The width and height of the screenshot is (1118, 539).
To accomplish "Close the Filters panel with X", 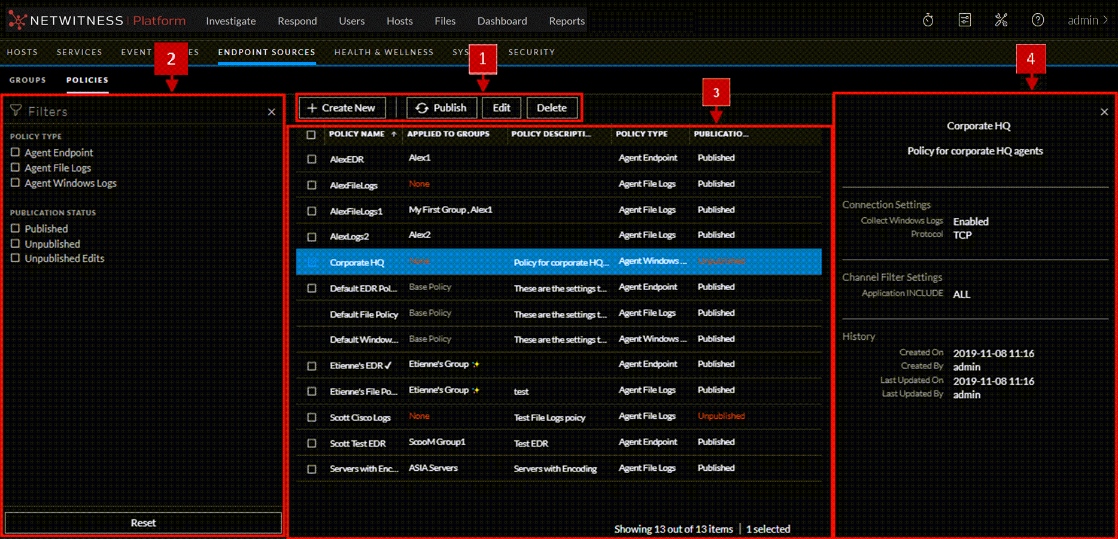I will click(271, 112).
